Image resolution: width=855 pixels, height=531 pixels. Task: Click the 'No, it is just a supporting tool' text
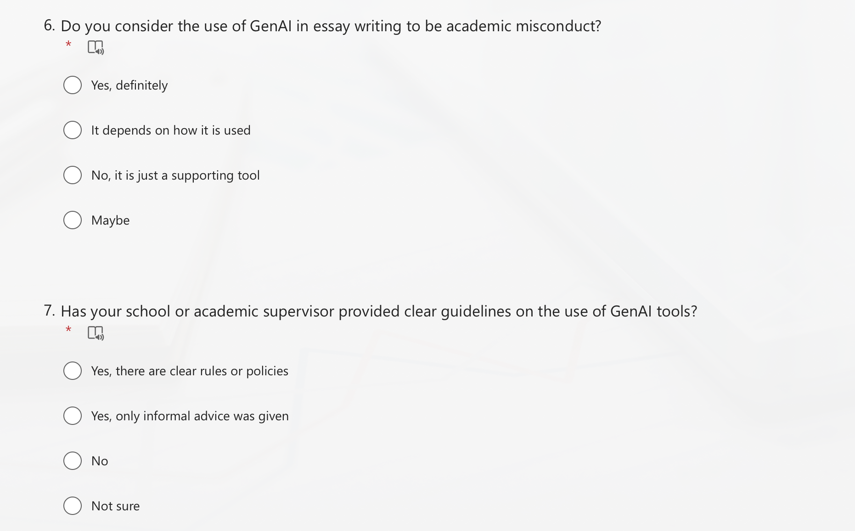175,175
